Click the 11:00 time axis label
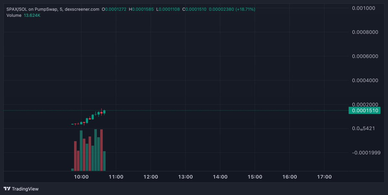388x195 pixels. tap(116, 177)
